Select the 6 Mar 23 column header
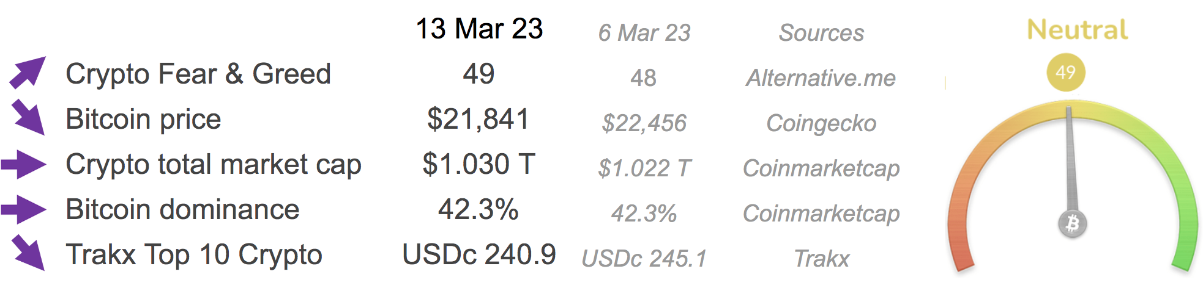The image size is (1203, 288). [644, 33]
